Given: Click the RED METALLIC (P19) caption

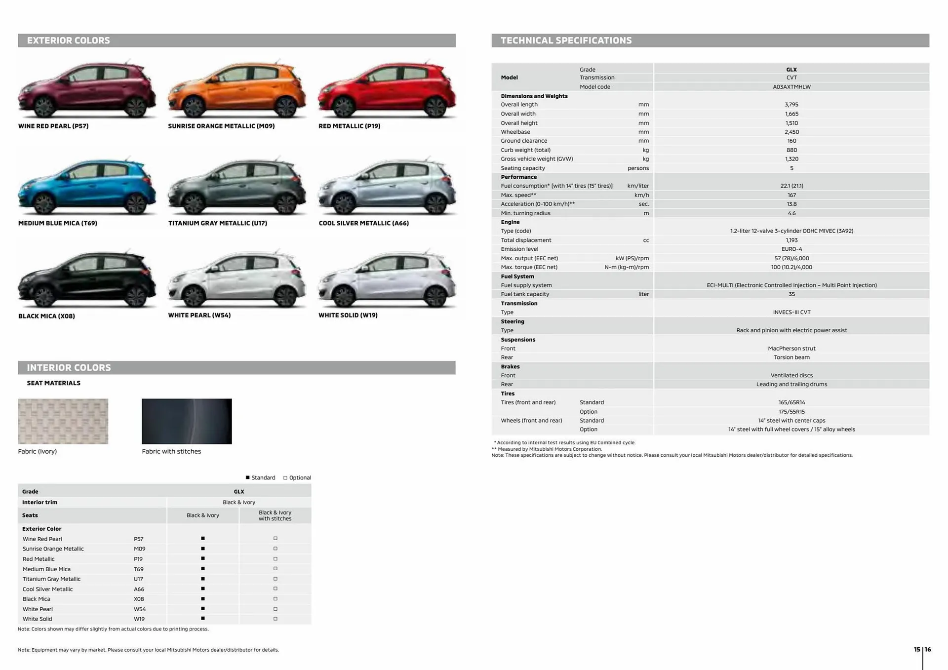Looking at the screenshot, I should 350,126.
